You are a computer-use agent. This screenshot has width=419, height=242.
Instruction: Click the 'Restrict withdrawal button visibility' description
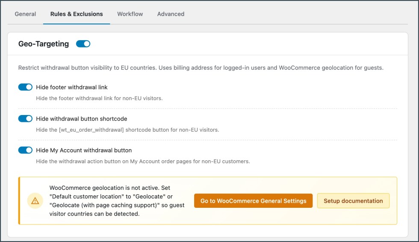[x=201, y=68]
